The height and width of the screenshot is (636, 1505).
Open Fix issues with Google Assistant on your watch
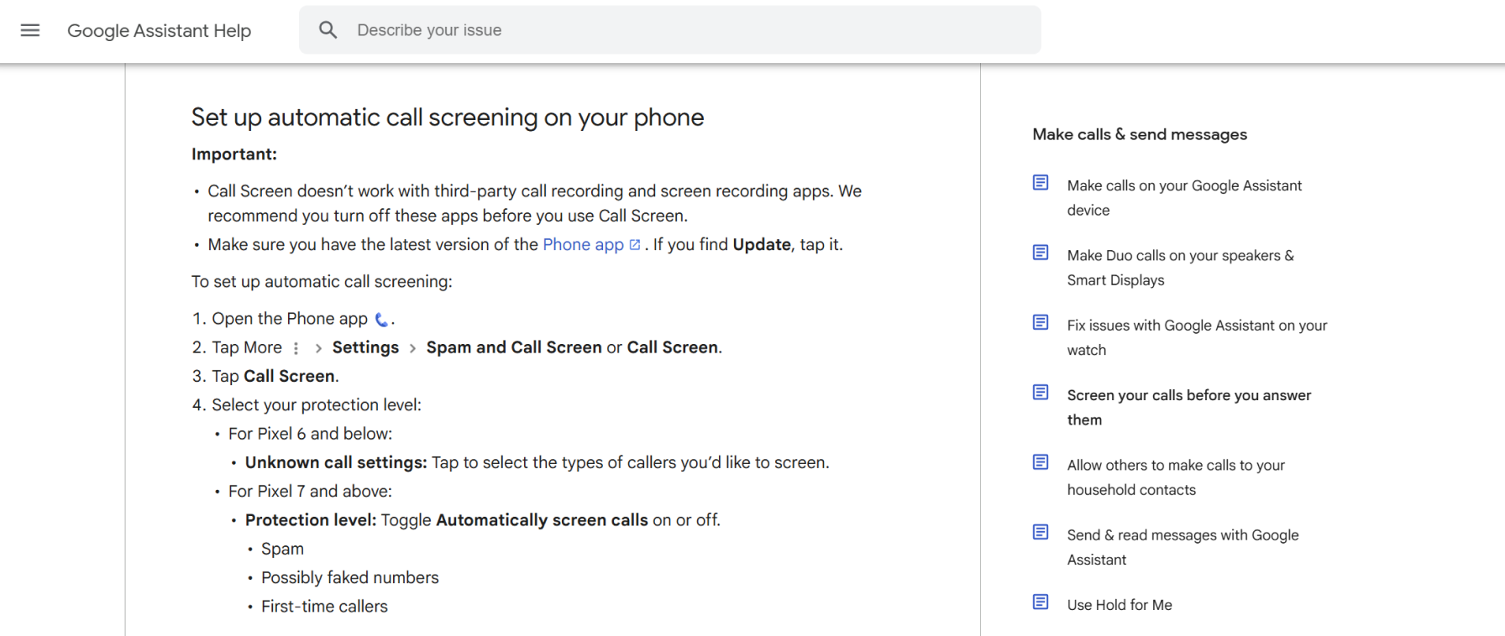[1197, 337]
